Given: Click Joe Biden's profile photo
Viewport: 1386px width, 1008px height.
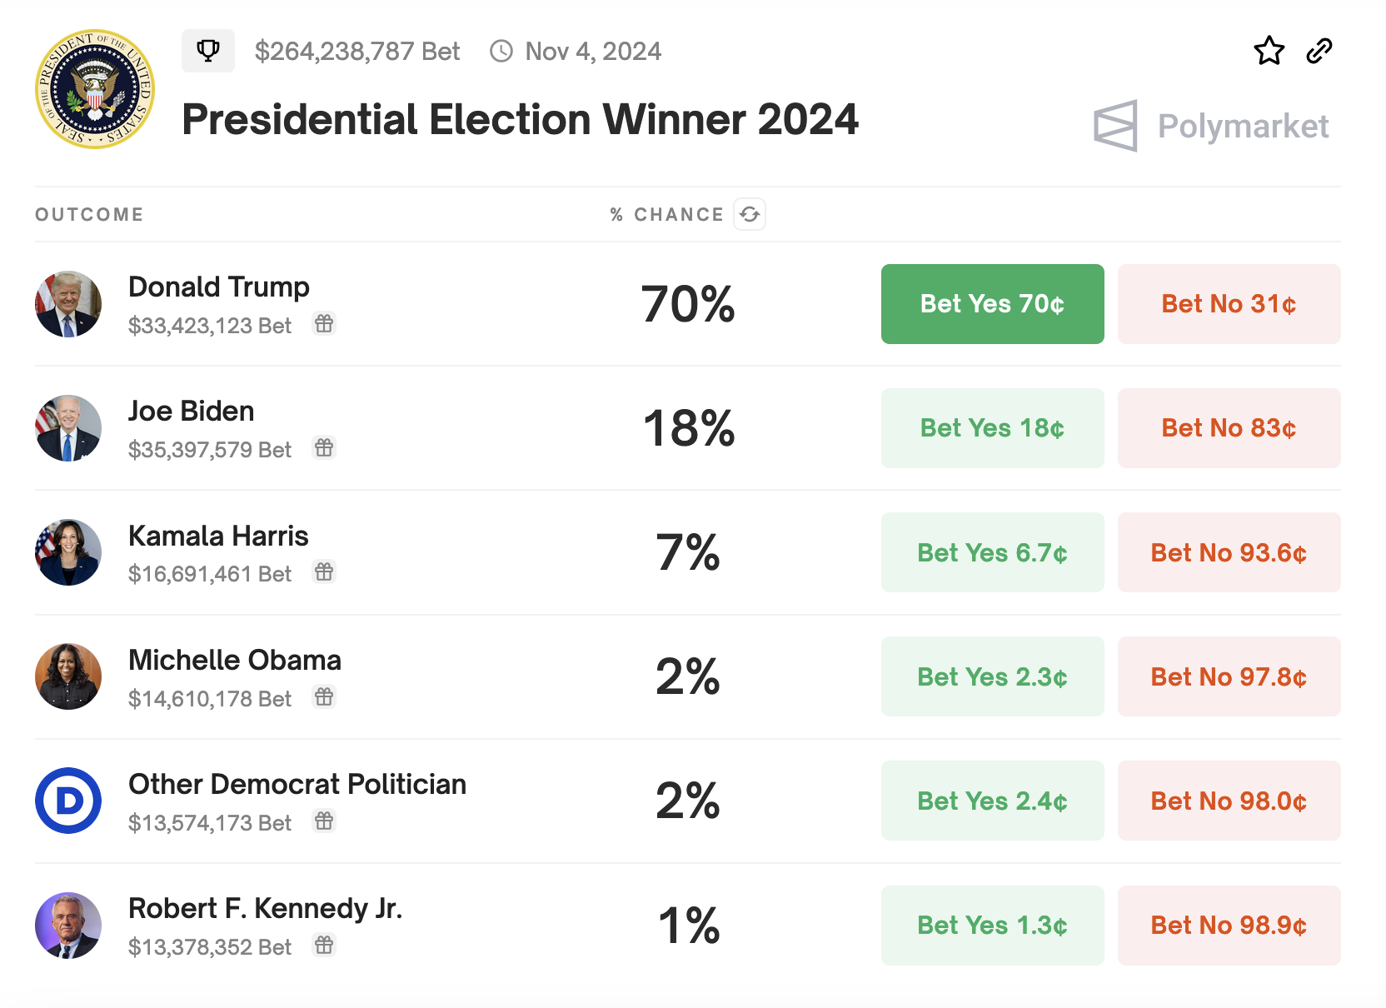Looking at the screenshot, I should (x=68, y=428).
